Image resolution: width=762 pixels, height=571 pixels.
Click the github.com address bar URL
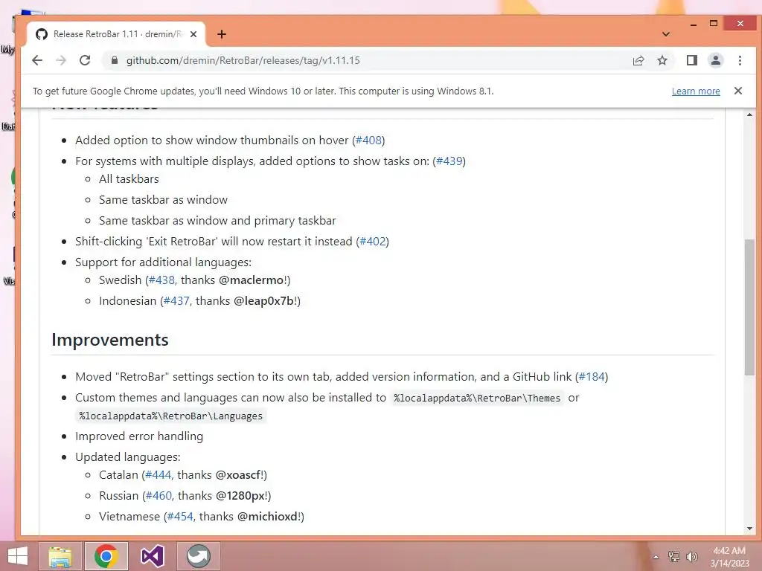point(243,60)
